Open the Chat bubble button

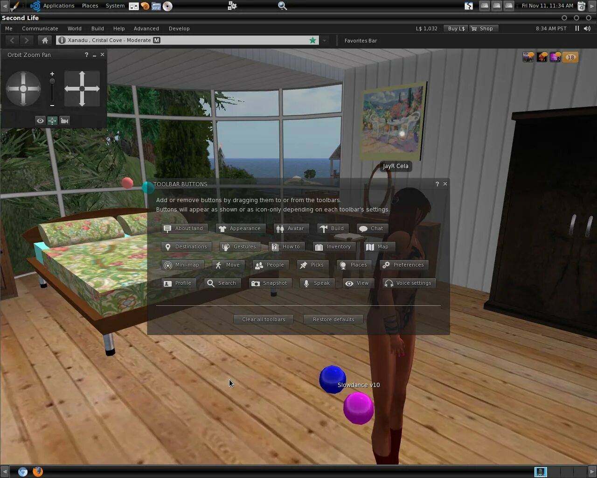point(372,229)
